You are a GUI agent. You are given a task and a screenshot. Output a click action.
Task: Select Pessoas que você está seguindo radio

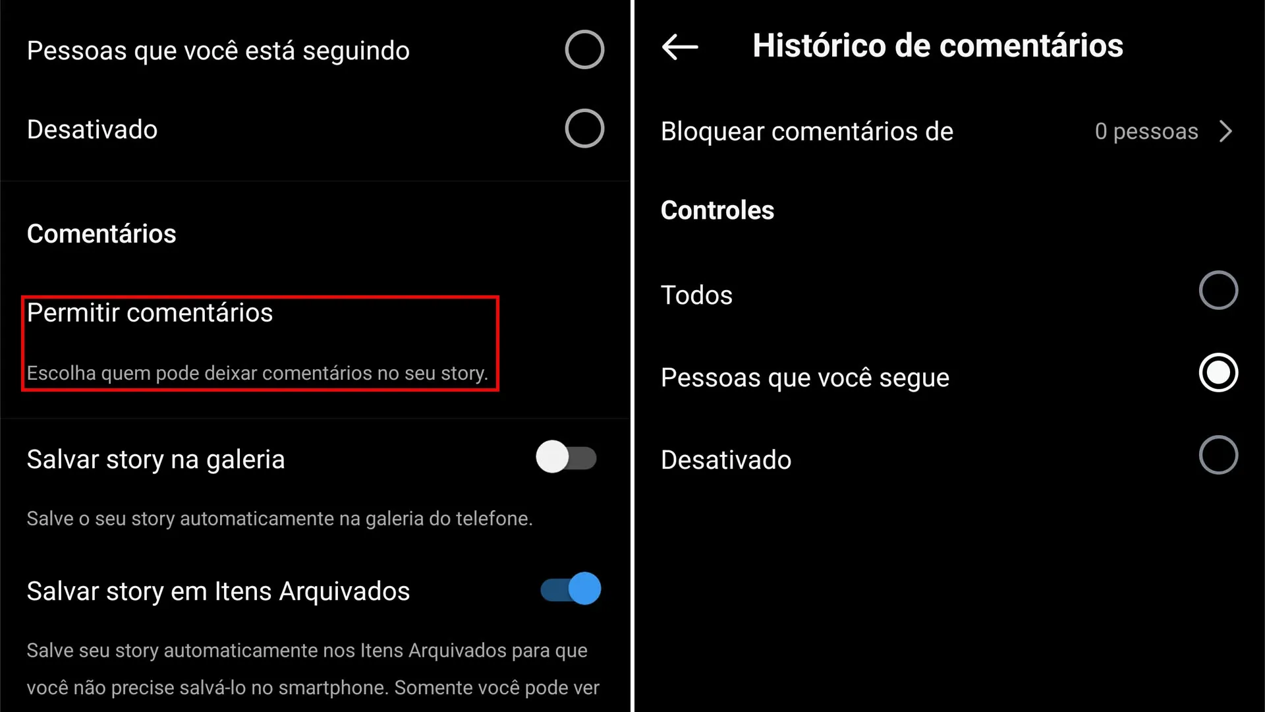pos(584,49)
